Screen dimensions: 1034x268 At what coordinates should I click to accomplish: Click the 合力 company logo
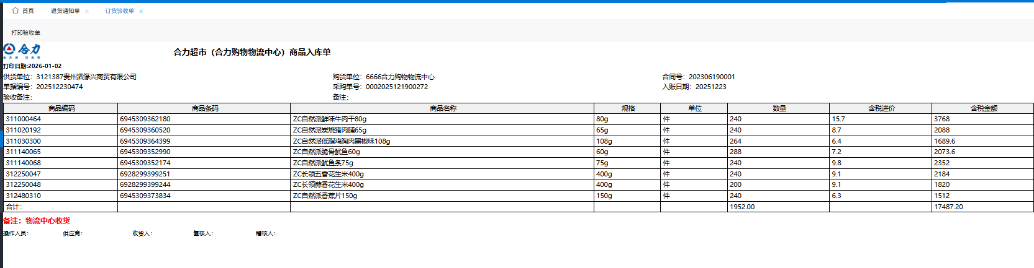pyautogui.click(x=22, y=51)
